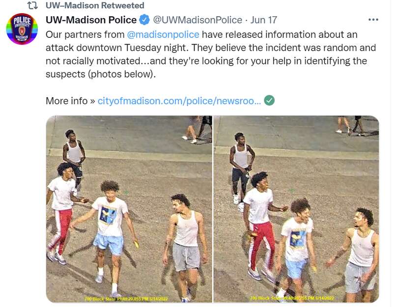Open the UW-Madison Police display name
This screenshot has height=307, width=393.
[x=91, y=20]
